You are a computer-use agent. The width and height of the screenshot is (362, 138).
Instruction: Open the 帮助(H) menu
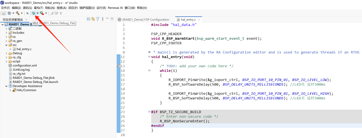coord(142,8)
